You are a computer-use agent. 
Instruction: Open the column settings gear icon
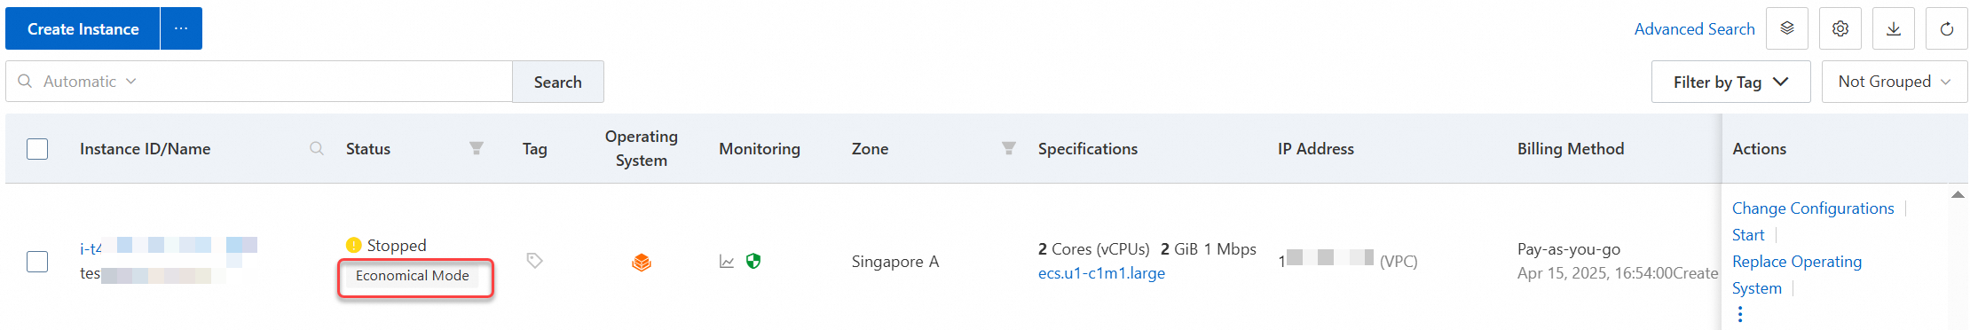click(1840, 28)
